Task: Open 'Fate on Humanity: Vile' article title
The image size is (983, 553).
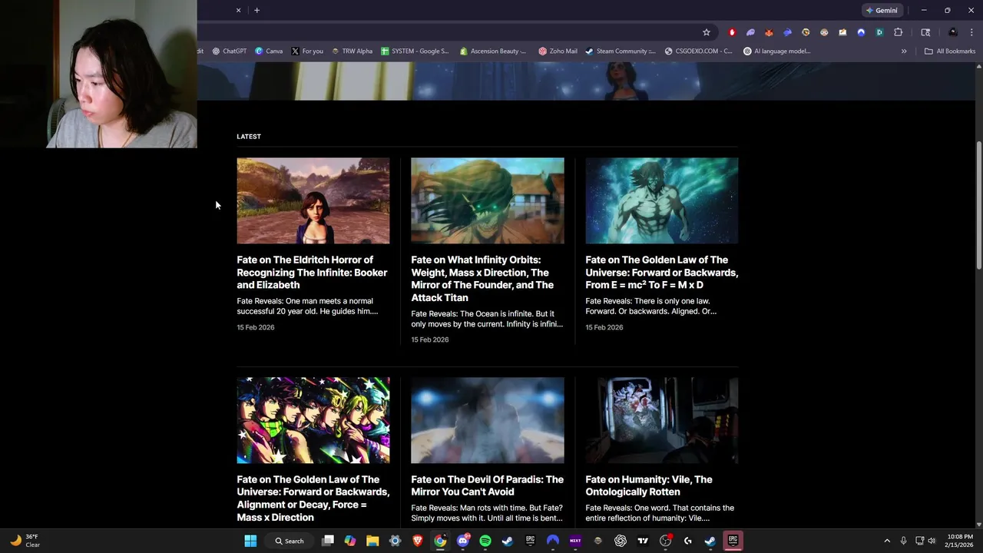Action: pos(649,485)
